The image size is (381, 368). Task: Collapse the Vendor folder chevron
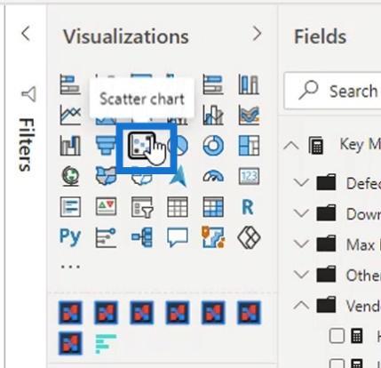click(301, 305)
